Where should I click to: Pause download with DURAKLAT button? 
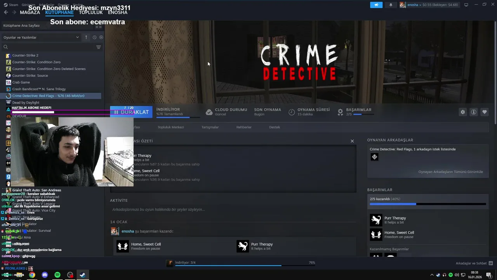pyautogui.click(x=131, y=112)
